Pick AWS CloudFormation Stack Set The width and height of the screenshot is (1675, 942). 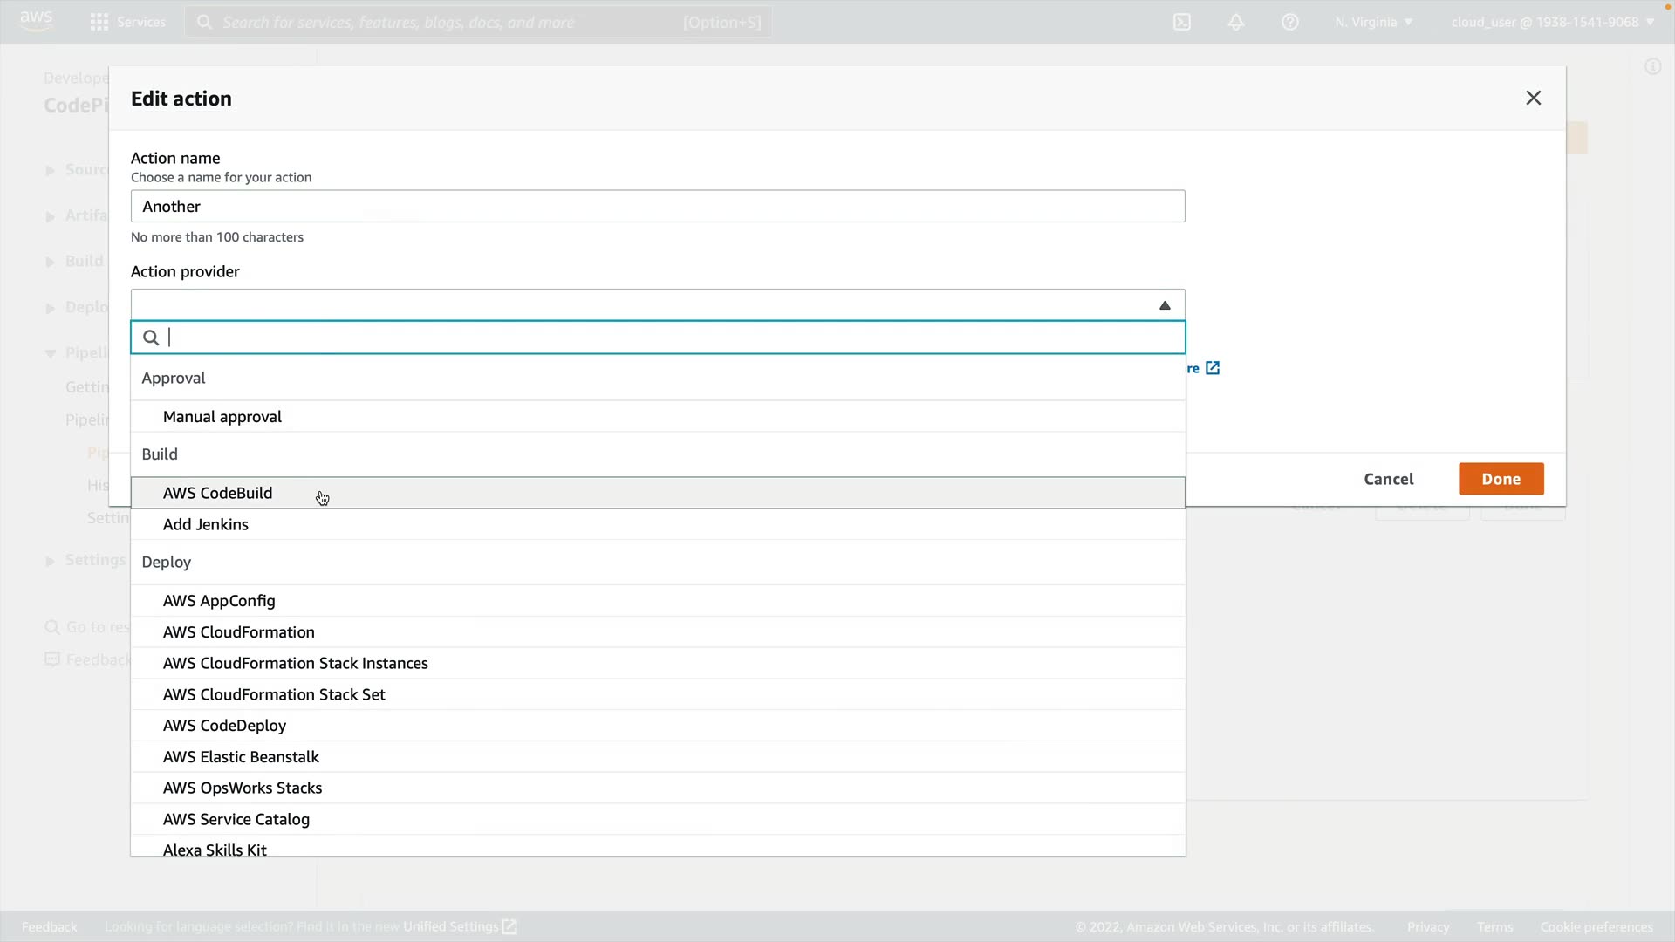[x=274, y=694]
